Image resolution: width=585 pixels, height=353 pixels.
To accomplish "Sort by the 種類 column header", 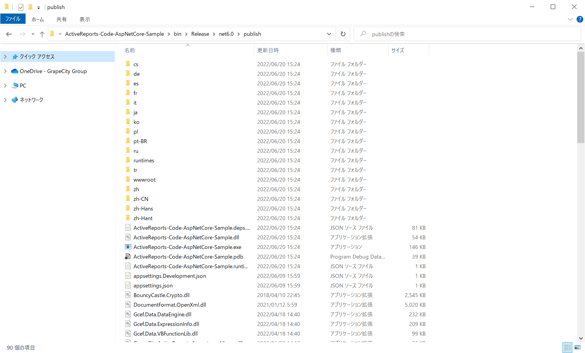I will pyautogui.click(x=358, y=50).
